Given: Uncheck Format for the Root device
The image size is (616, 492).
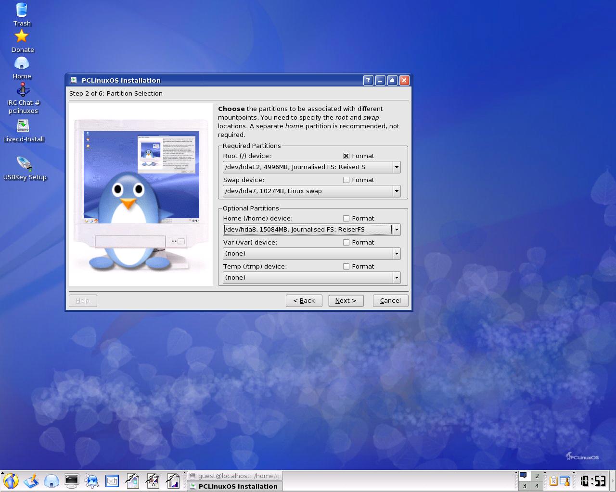Looking at the screenshot, I should point(346,156).
